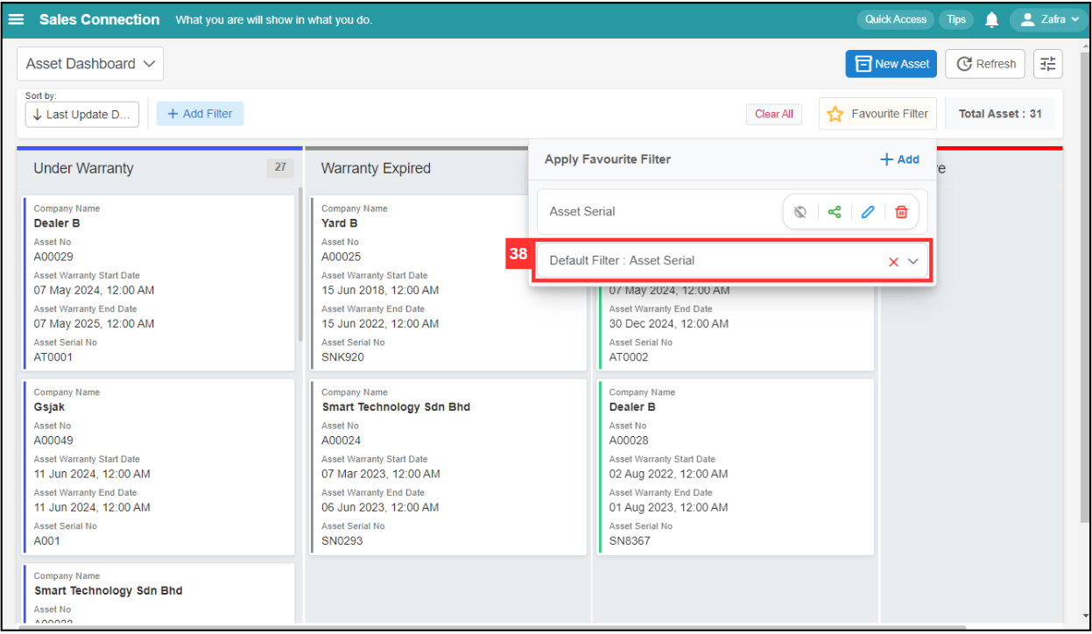1092x634 pixels.
Task: Click serial number SN0293
Action: (x=342, y=541)
